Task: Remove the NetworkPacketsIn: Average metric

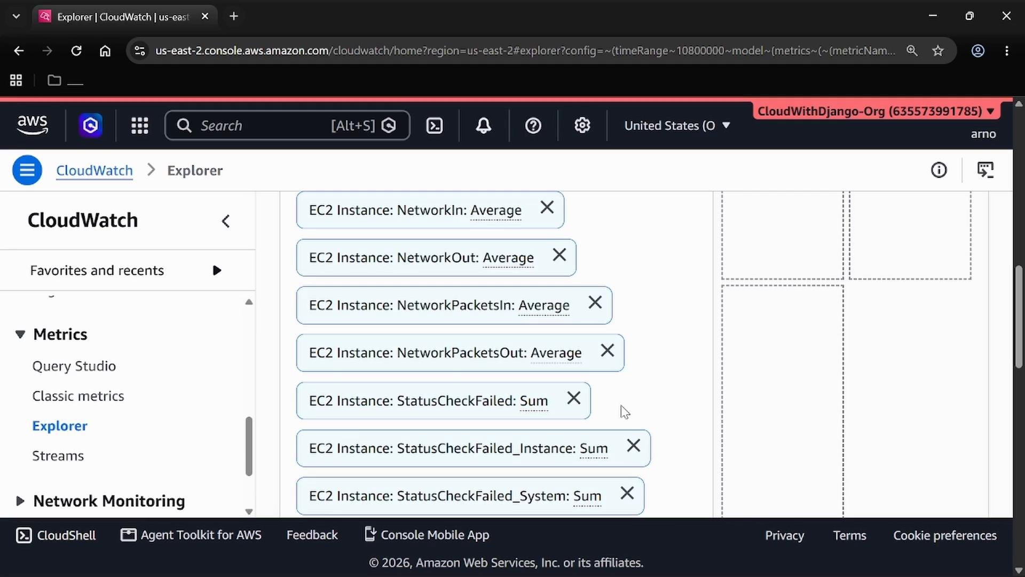Action: pyautogui.click(x=595, y=302)
